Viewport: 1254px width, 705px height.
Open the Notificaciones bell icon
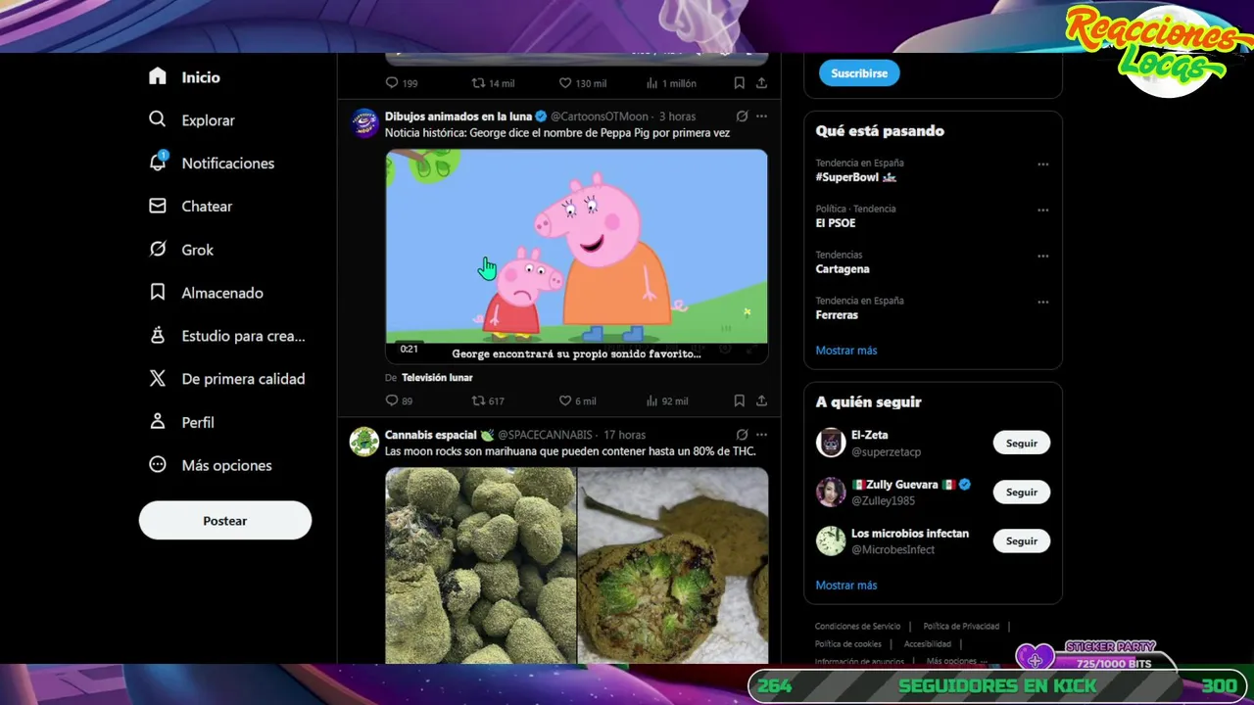point(158,163)
